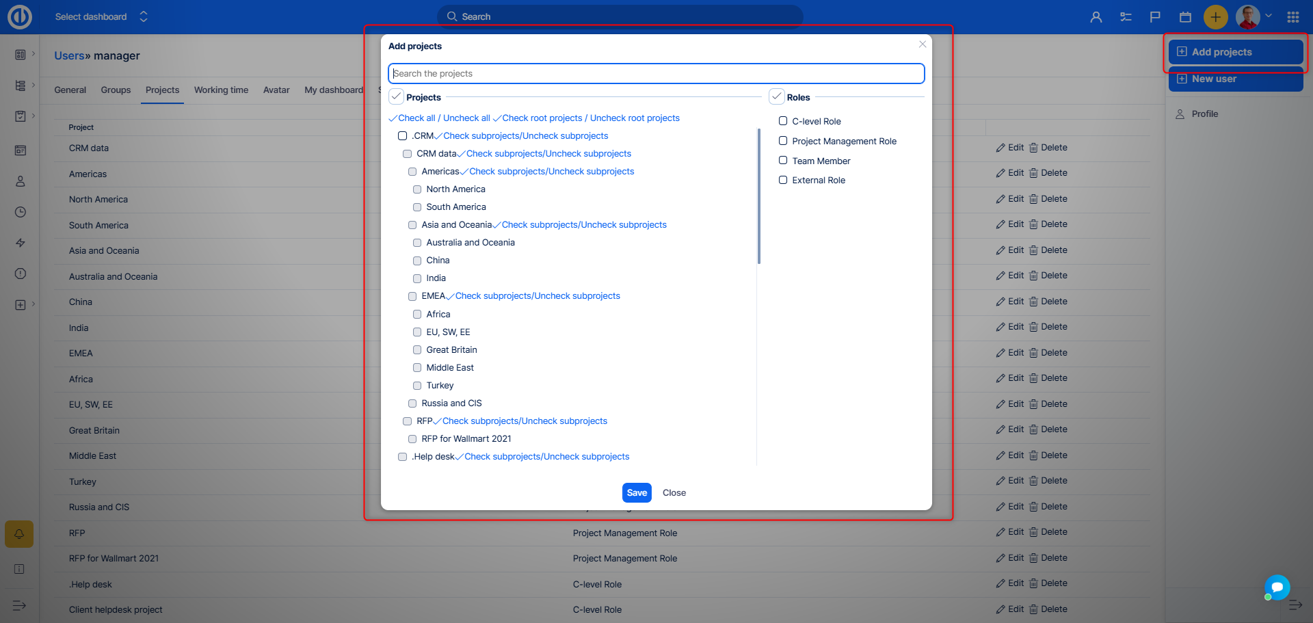Open the user profile icon in header
This screenshot has height=623, width=1313.
coord(1096,17)
